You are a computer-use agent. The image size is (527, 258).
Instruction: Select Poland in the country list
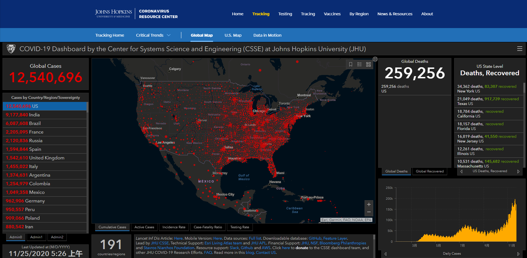pos(44,218)
